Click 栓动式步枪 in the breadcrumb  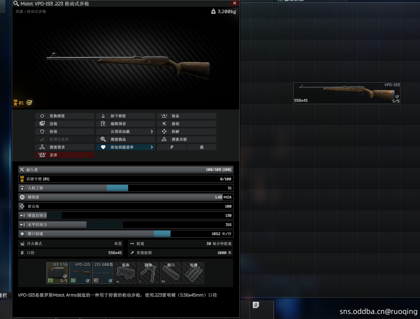click(x=37, y=12)
